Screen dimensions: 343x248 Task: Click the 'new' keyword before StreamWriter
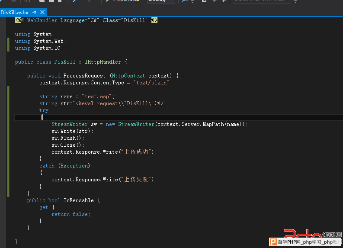pos(110,124)
